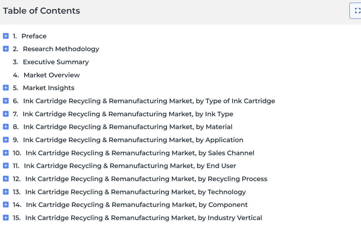
Task: Select Executive Summary entry
Action: click(x=51, y=62)
